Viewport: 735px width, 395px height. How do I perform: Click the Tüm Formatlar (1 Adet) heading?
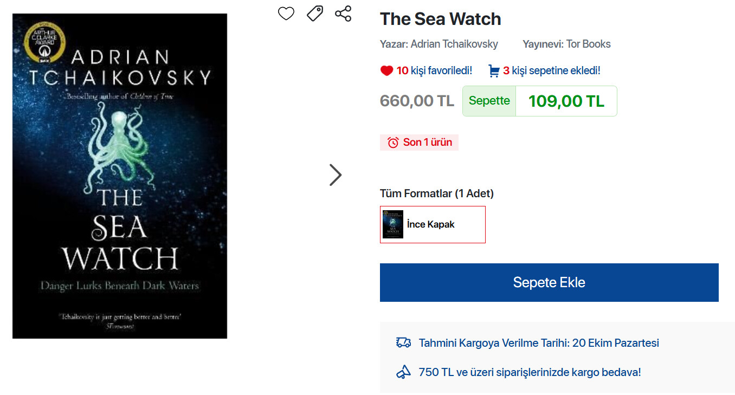tap(437, 193)
